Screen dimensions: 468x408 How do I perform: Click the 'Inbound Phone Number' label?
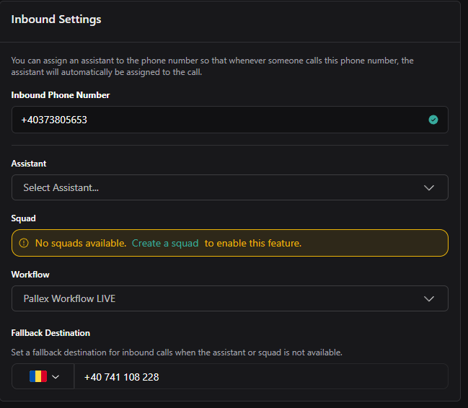61,95
